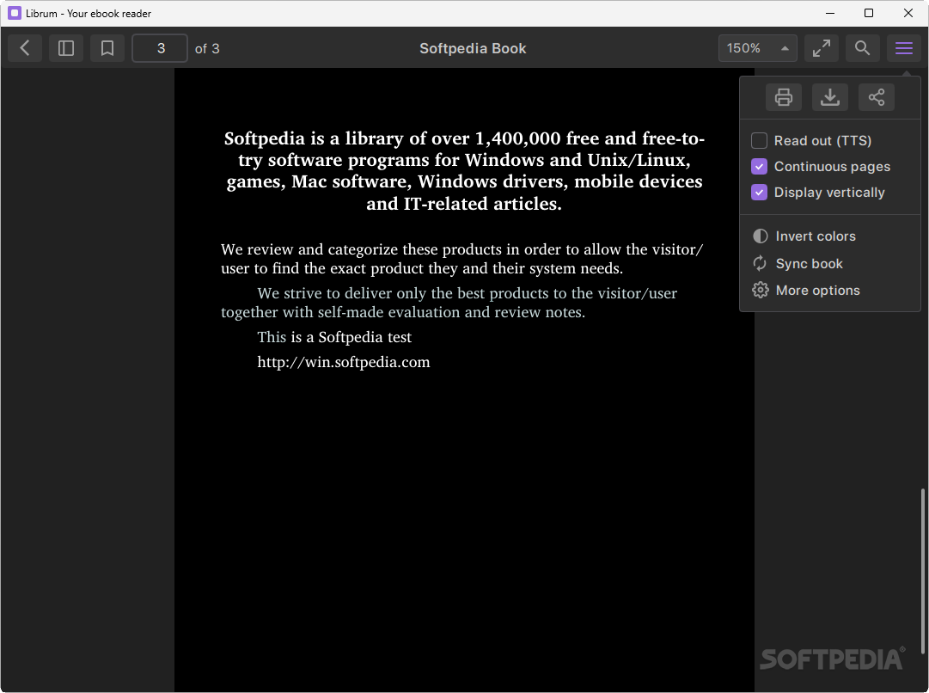This screenshot has height=693, width=929.
Task: Open More options in the menu
Action: point(829,290)
